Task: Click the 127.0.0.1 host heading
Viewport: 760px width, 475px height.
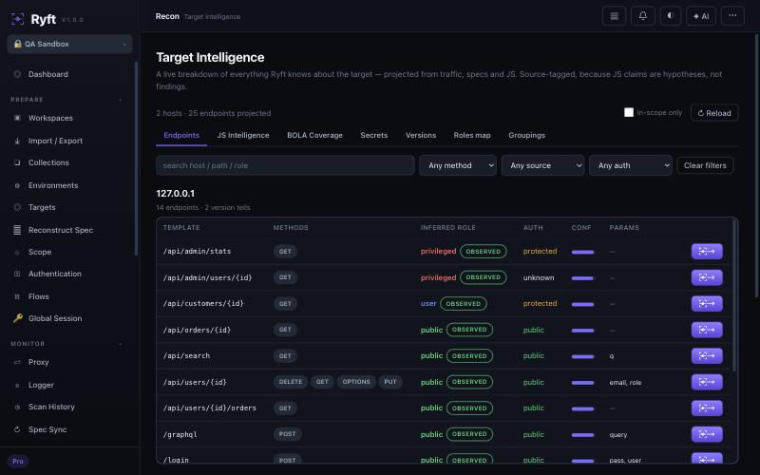Action: point(175,193)
